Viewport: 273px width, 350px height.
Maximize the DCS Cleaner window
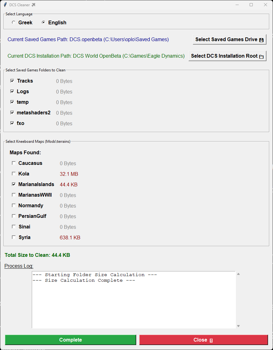[251, 5]
